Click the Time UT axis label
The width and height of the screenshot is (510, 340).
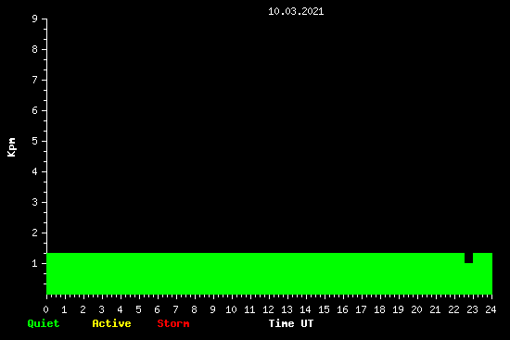(291, 323)
